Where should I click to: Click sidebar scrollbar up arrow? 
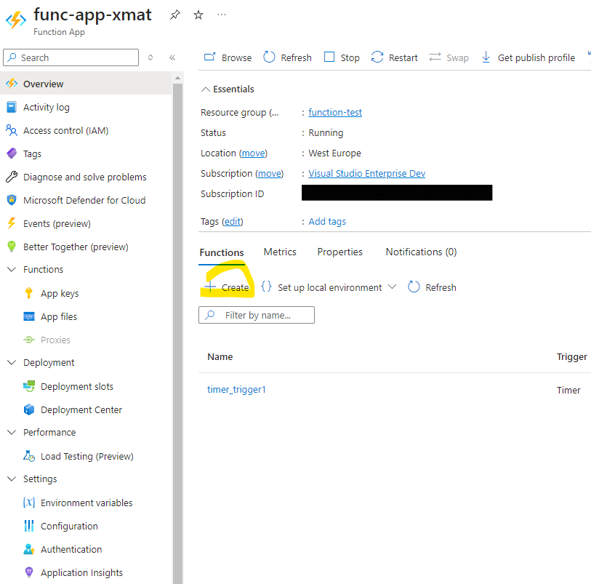coord(177,78)
